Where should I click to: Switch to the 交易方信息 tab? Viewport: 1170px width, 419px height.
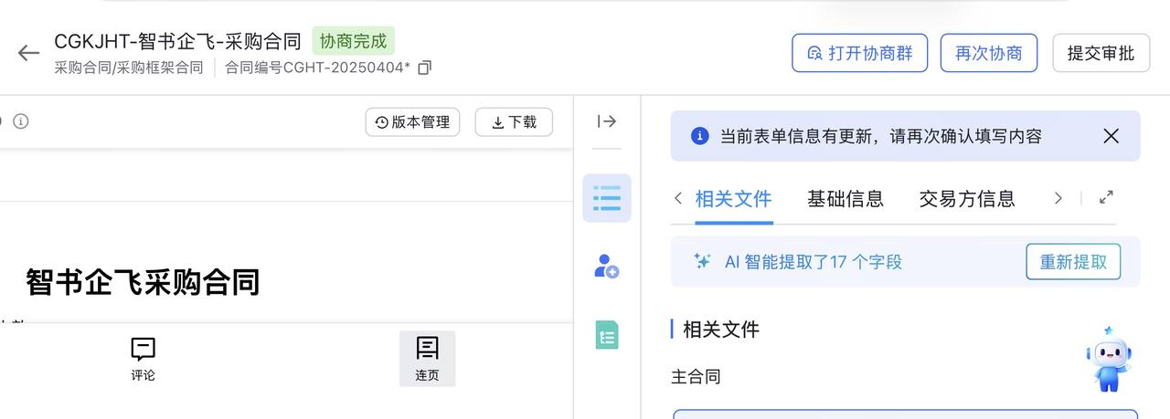[967, 198]
